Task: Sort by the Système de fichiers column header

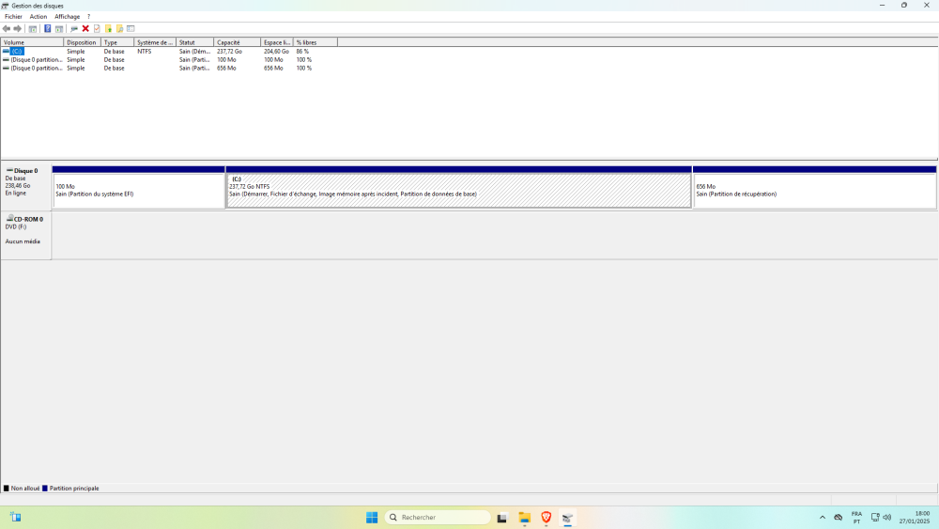Action: coord(155,42)
